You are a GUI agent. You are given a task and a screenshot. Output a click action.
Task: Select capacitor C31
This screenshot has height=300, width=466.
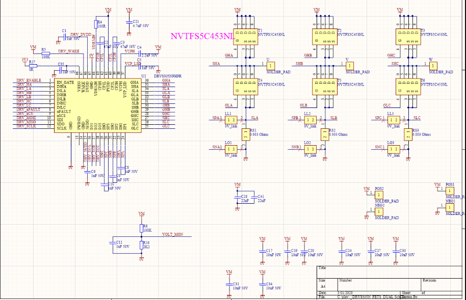pos(229,285)
